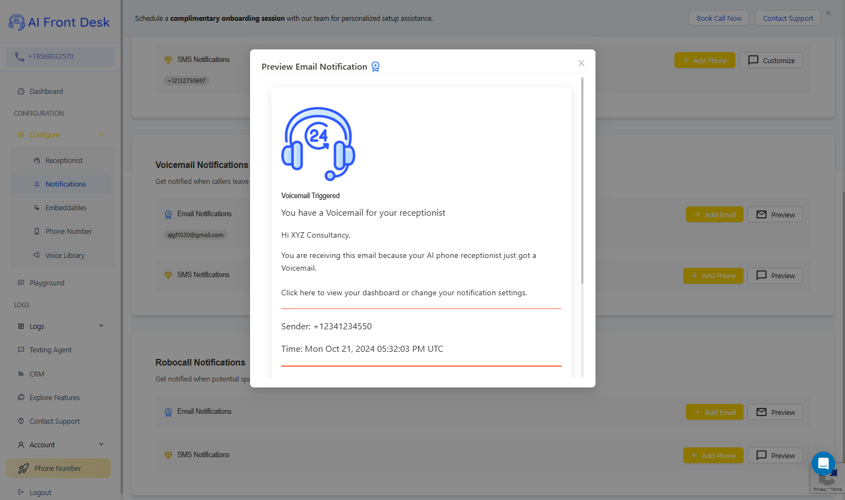The height and width of the screenshot is (500, 845).
Task: Click the Voice Library speaker icon
Action: point(37,255)
